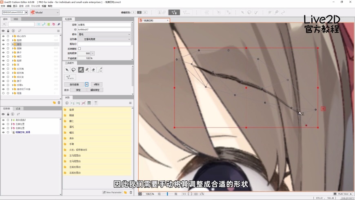Click the delete keys red-slash parameter icon
The image size is (355, 200).
tap(84, 103)
